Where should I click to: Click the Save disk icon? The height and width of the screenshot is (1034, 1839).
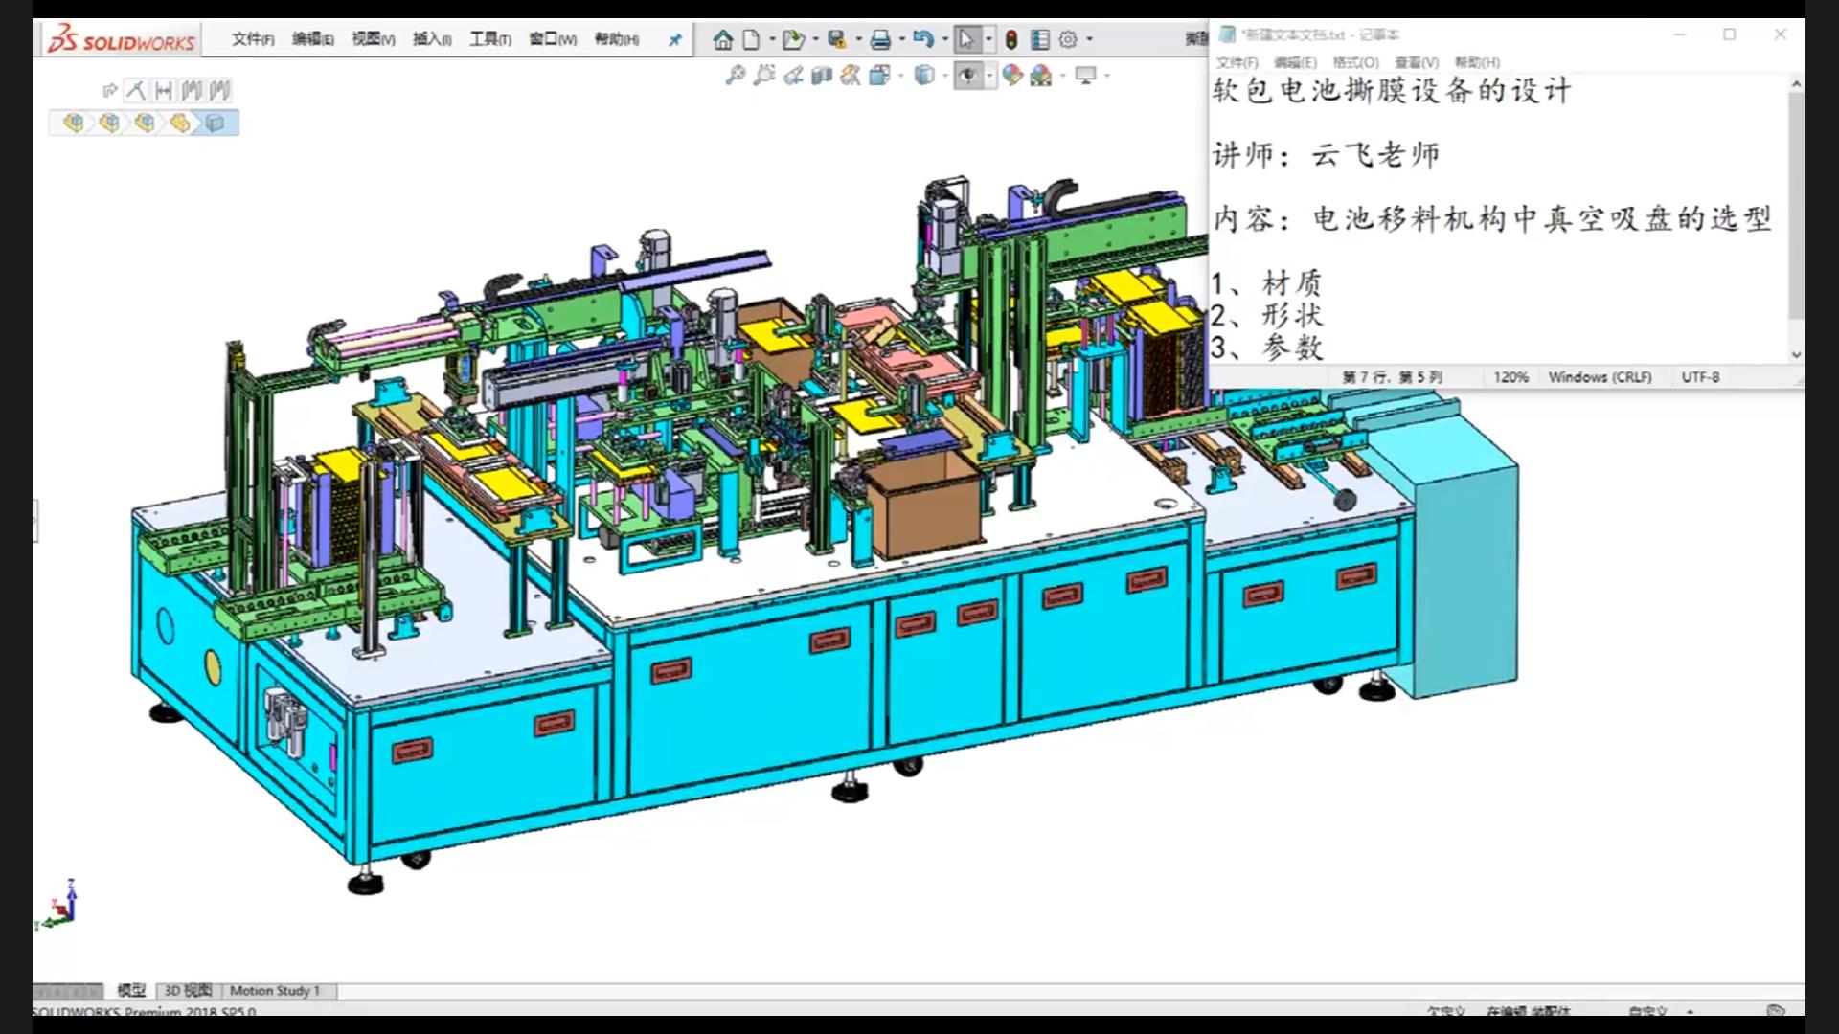click(x=837, y=39)
